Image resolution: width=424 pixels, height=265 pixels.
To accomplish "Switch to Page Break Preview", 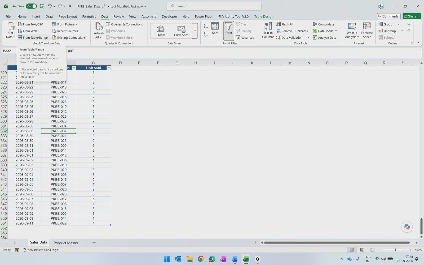I will pos(372,250).
